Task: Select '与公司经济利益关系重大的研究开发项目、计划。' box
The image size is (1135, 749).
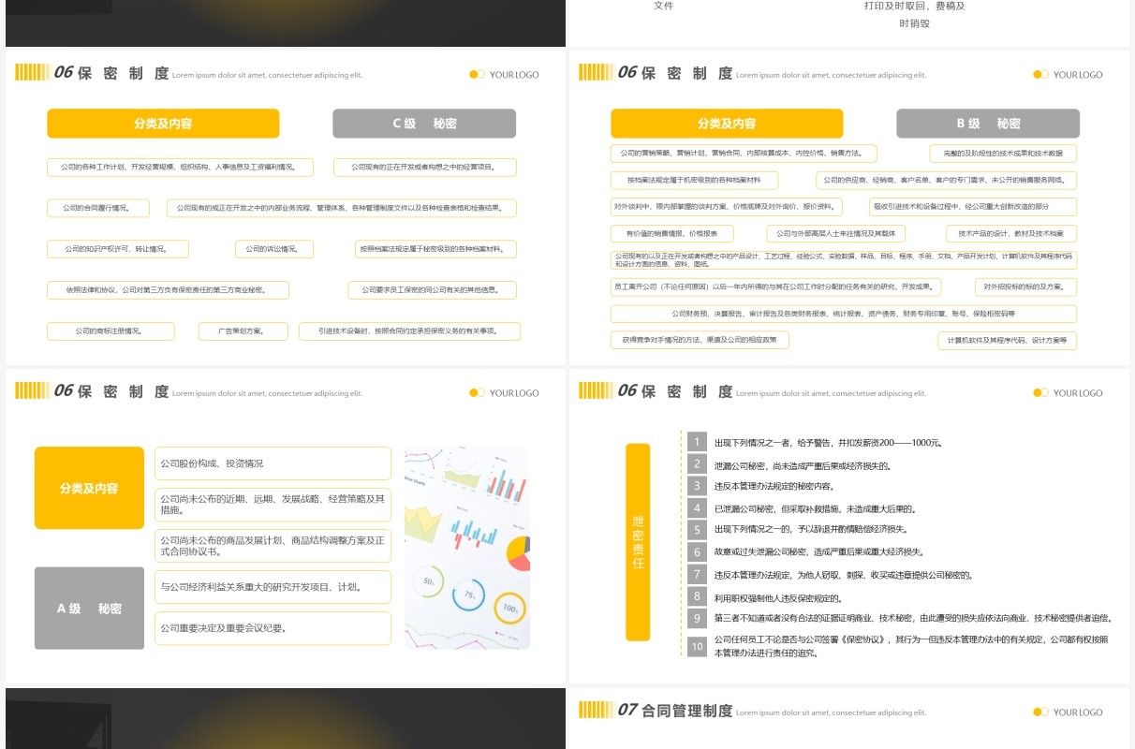Action: [273, 587]
